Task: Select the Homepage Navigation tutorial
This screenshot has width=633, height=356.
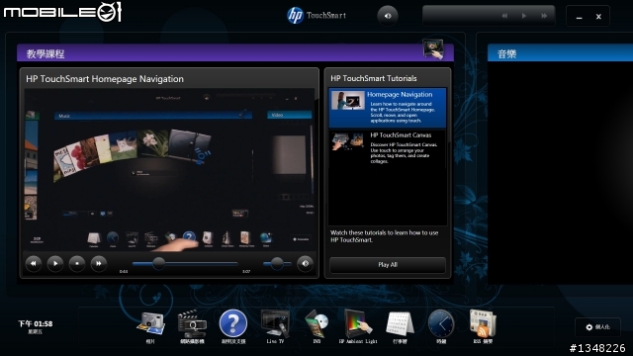Action: point(387,108)
